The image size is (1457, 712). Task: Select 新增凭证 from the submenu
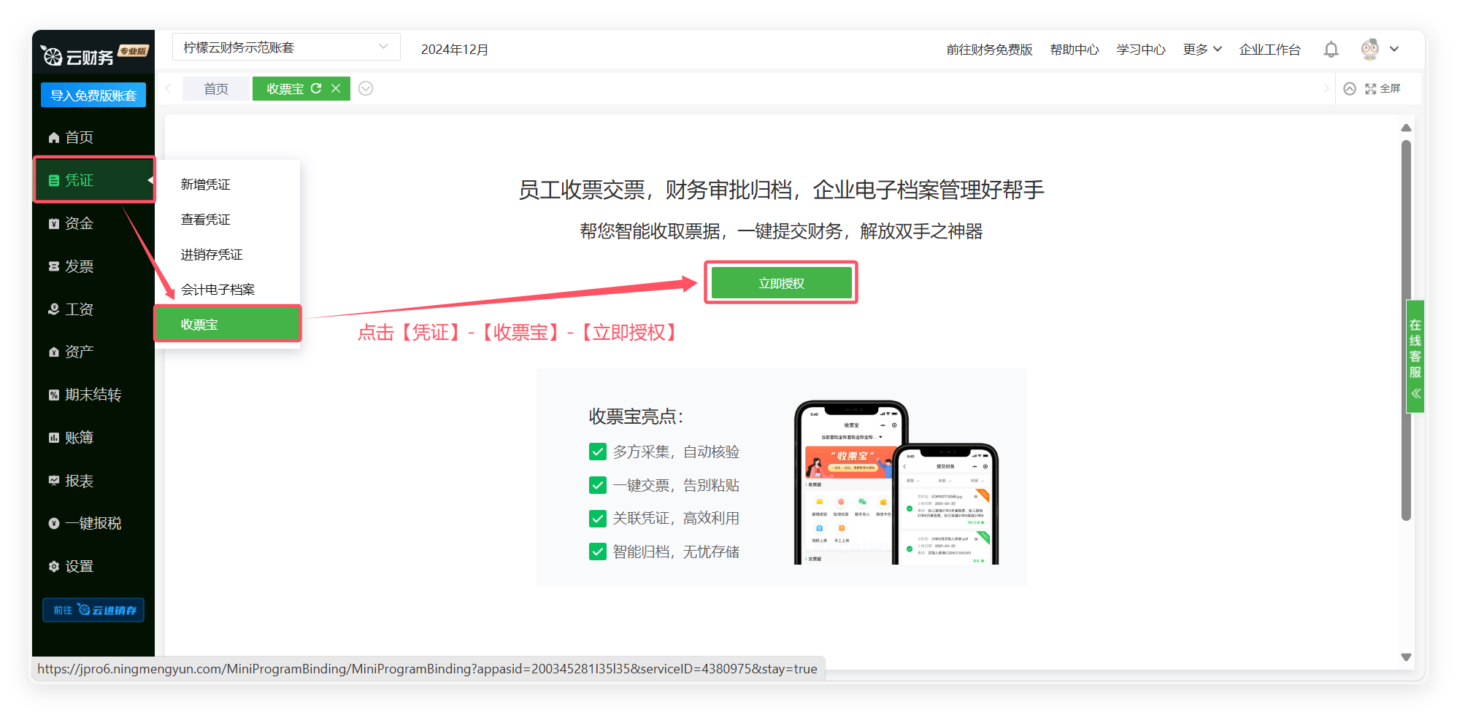206,185
